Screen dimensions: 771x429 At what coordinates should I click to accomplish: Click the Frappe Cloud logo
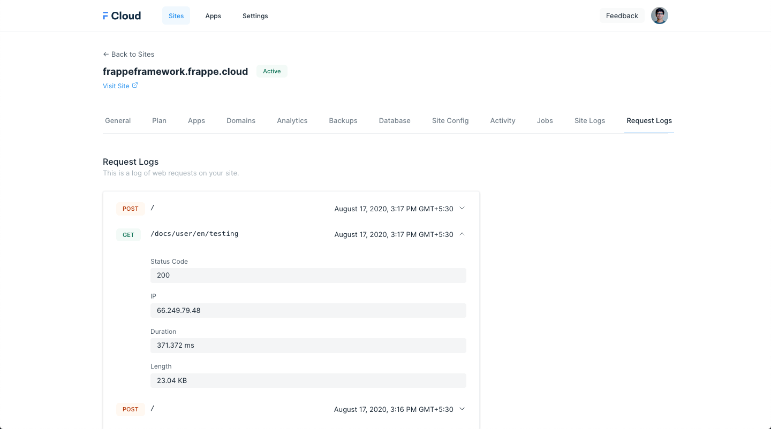(x=122, y=16)
